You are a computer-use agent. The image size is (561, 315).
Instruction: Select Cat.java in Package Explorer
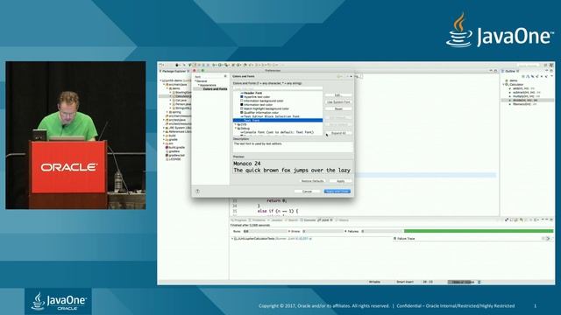click(180, 101)
